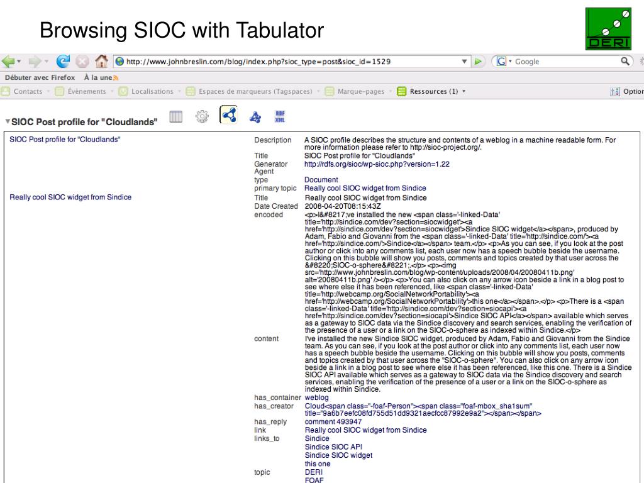
Task: Click the site favicon in address bar
Action: pyautogui.click(x=119, y=62)
